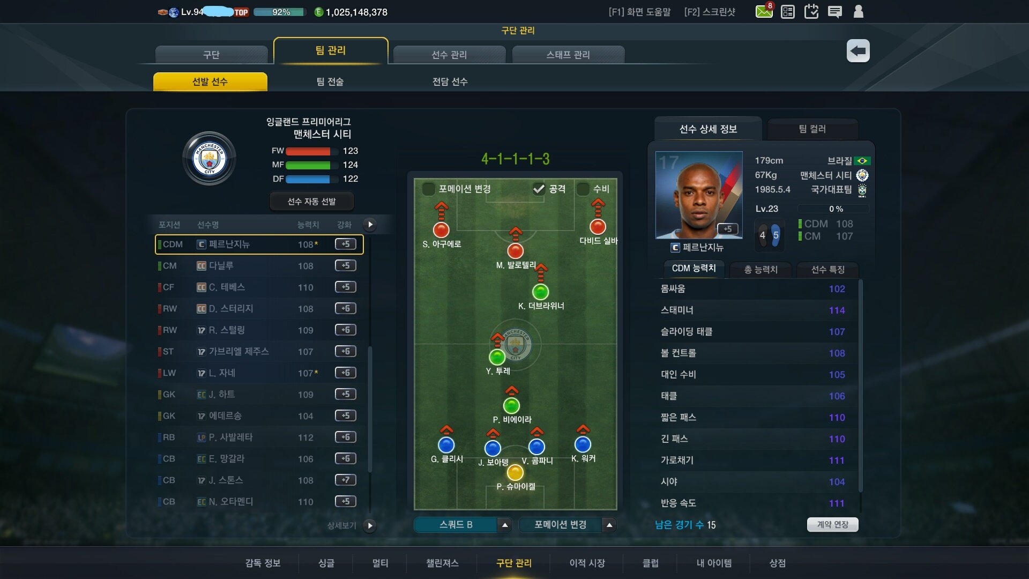Uncheck the 공격 checkbox
The height and width of the screenshot is (579, 1029).
pyautogui.click(x=539, y=189)
